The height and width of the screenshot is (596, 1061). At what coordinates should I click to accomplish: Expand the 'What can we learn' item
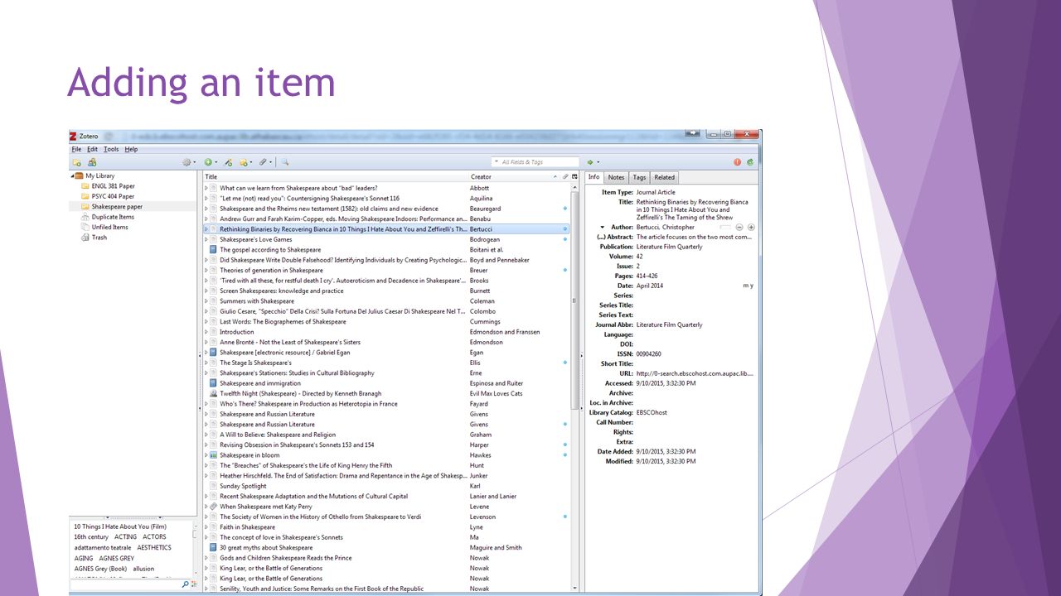coord(206,188)
